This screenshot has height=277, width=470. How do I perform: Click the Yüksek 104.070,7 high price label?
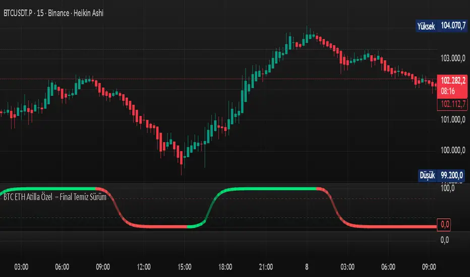coord(442,26)
